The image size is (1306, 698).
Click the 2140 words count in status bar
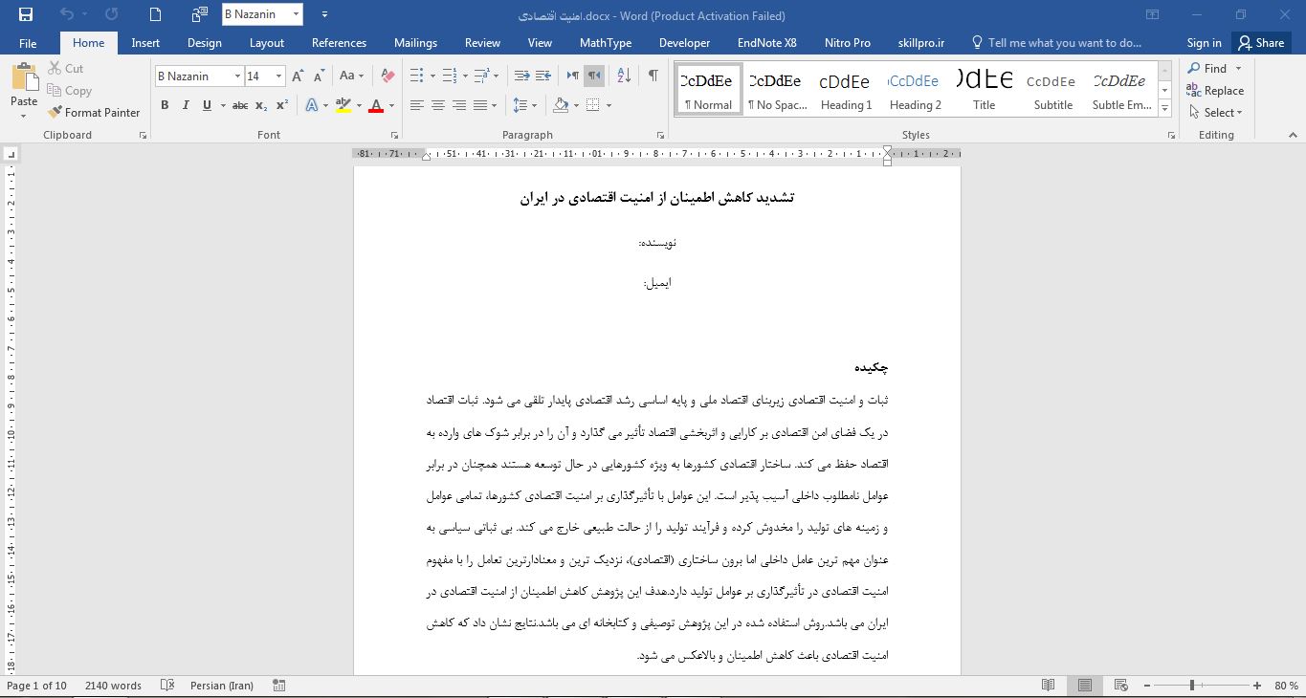113,686
